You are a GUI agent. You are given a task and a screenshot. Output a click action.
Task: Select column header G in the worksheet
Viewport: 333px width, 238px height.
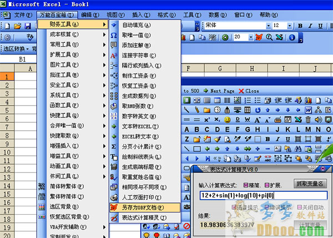(x=220, y=68)
